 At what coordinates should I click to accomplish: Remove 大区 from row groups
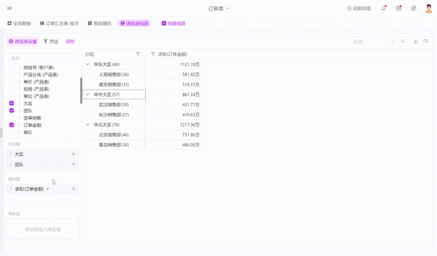[73, 154]
